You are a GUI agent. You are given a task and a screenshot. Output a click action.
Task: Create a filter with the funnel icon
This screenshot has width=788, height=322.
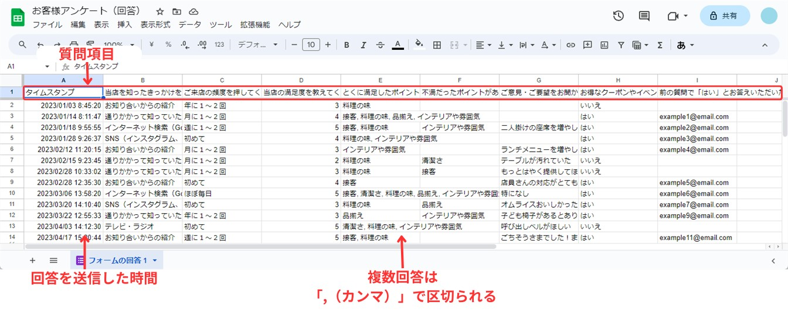click(621, 44)
